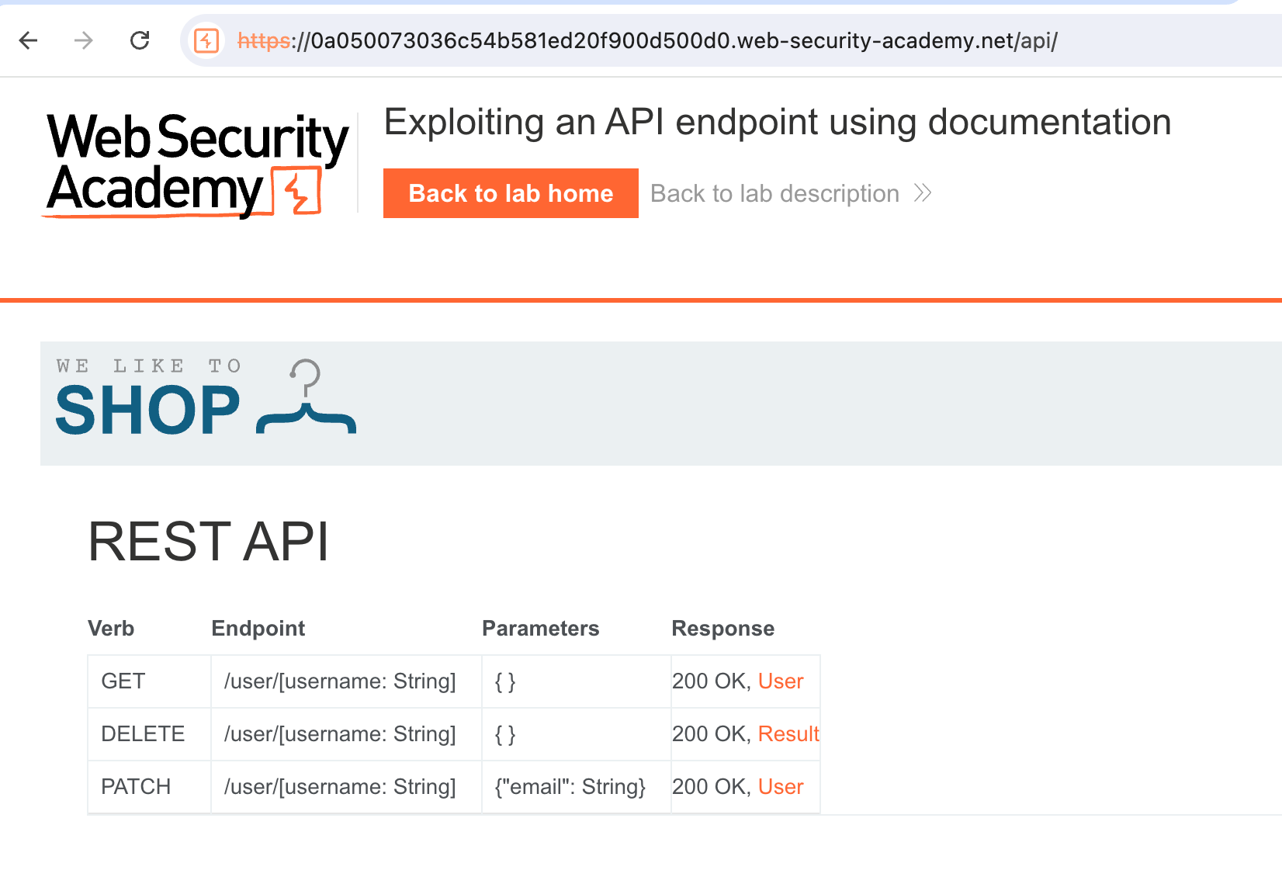Click the browser forward arrow
The image size is (1282, 877).
pos(84,40)
